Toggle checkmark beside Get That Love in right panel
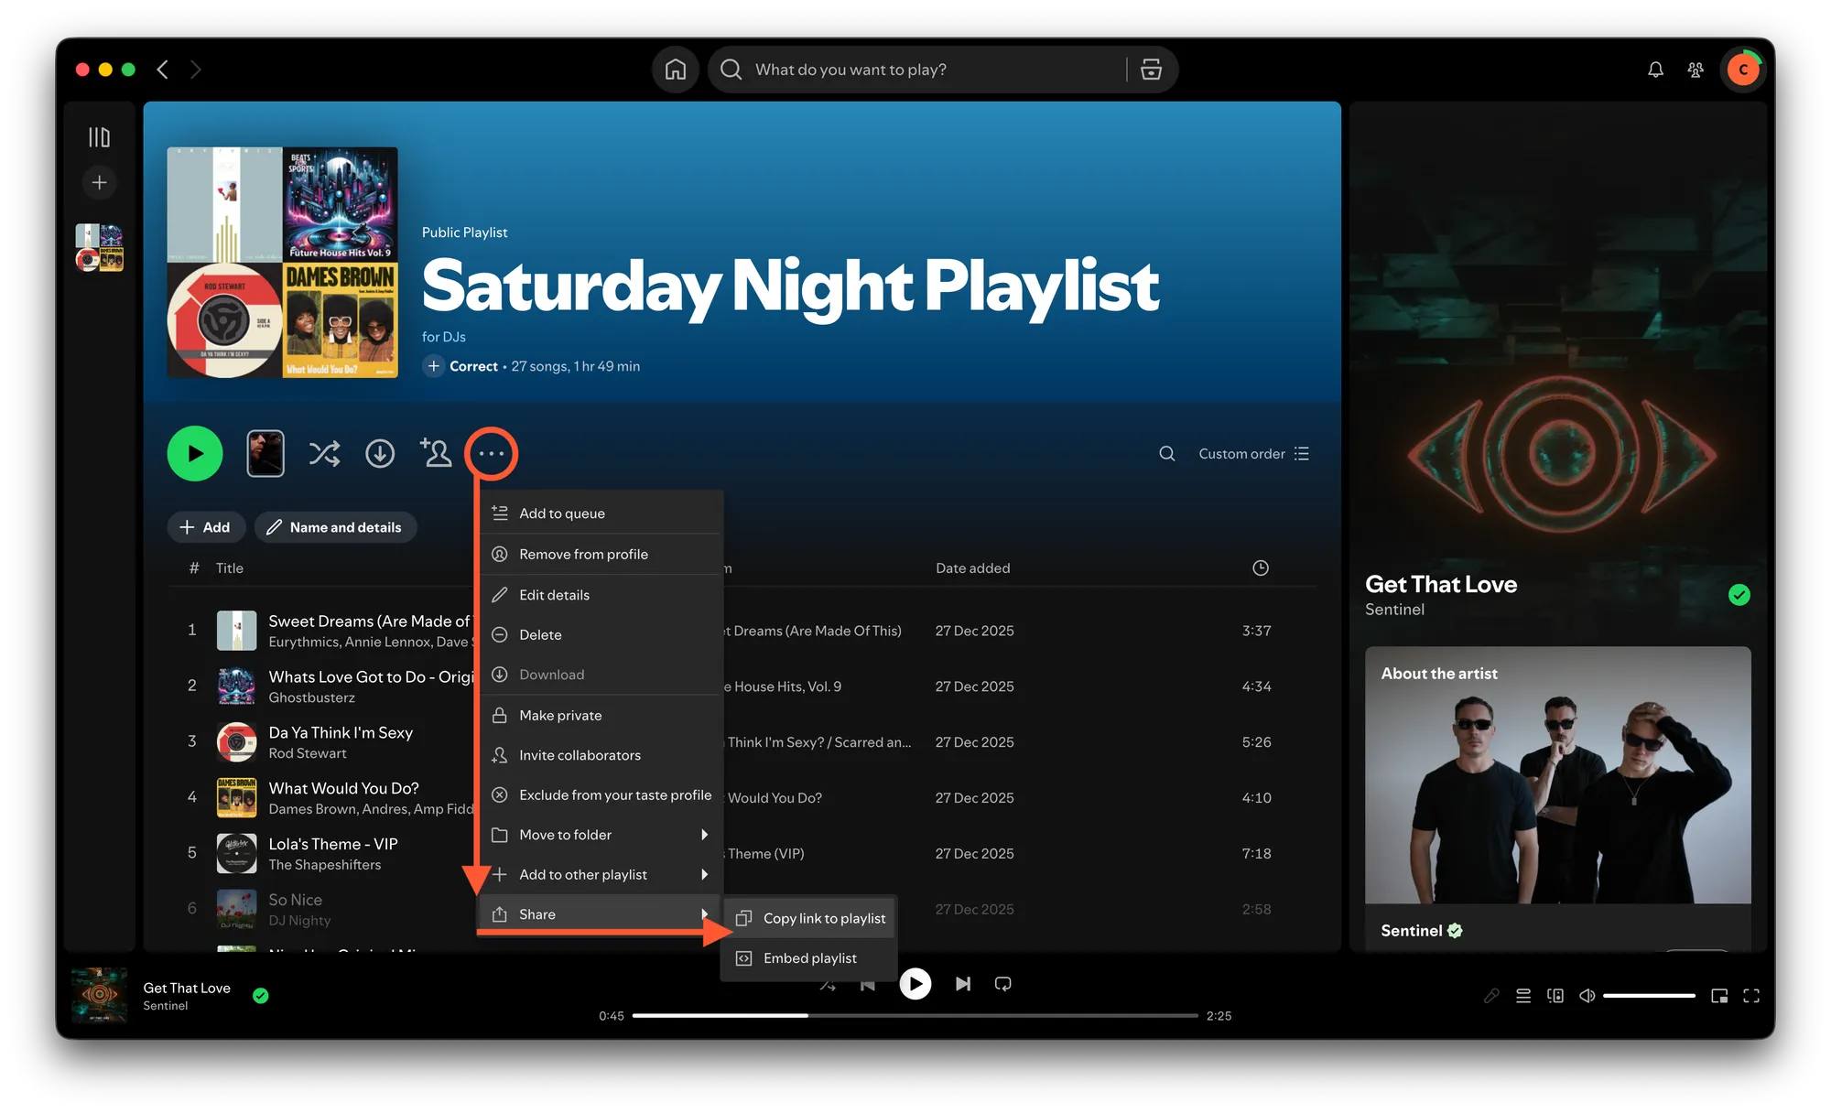The height and width of the screenshot is (1113, 1831). (1739, 595)
